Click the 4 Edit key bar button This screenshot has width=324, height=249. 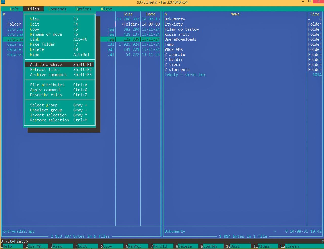(87, 246)
